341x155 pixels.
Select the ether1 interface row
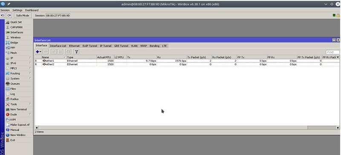tap(187, 61)
